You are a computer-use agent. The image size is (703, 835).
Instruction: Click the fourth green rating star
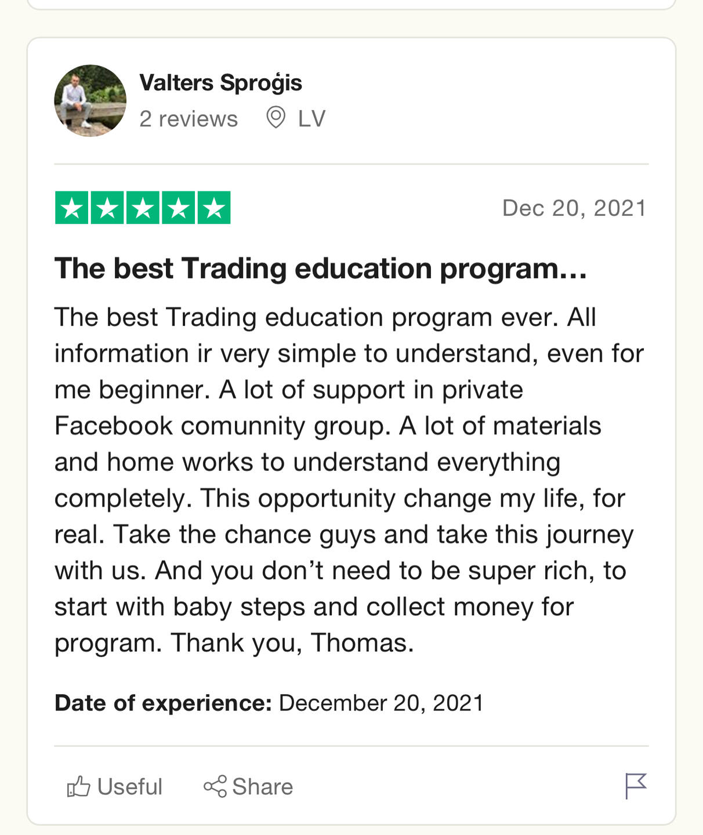pos(178,208)
